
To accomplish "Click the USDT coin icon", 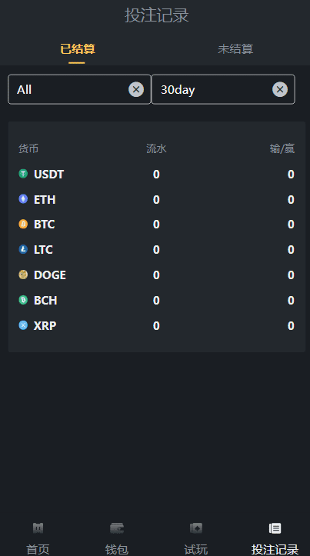I will (23, 174).
